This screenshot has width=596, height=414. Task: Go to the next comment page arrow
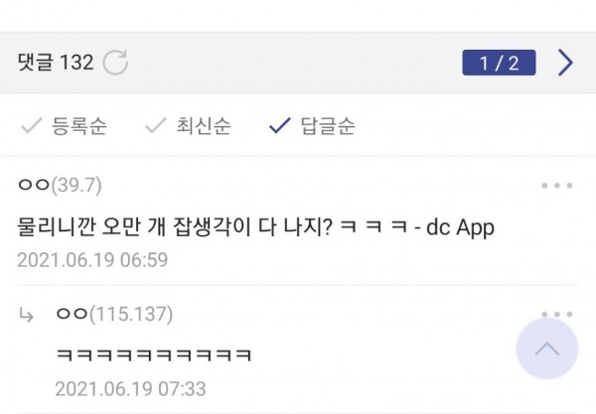click(565, 63)
